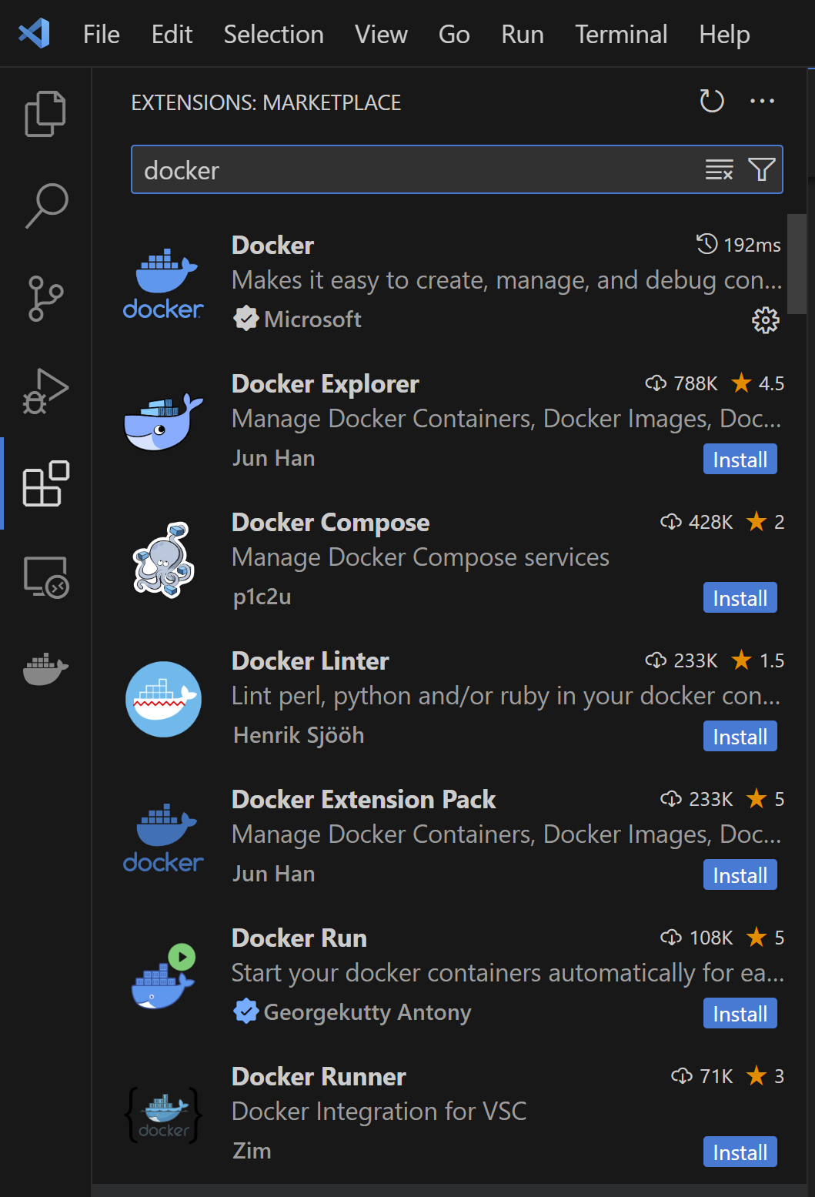Open the Selection menu
The width and height of the screenshot is (815, 1197).
click(x=273, y=35)
